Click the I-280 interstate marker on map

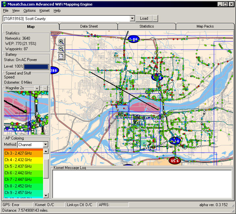click(x=54, y=70)
